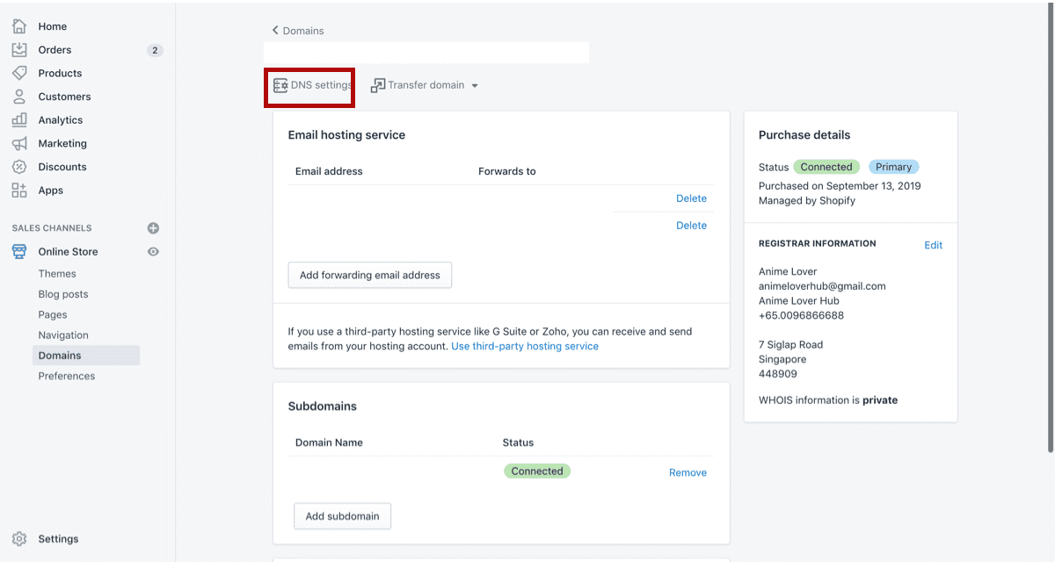Edit the registrar information
1055x562 pixels.
pos(933,246)
